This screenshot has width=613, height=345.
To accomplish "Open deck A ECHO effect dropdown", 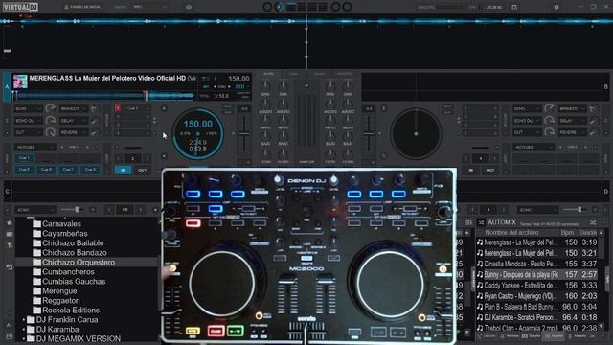I will tap(28, 108).
